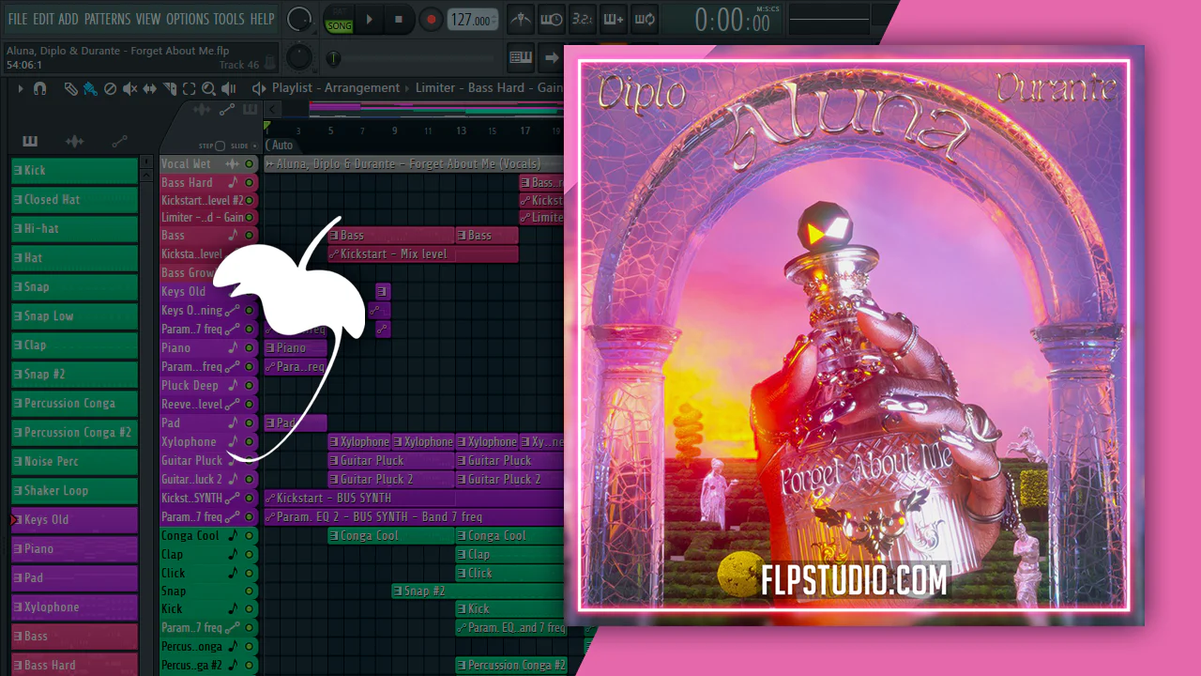Click the overdub icon beside countdown icon
The image size is (1201, 676).
(x=614, y=19)
